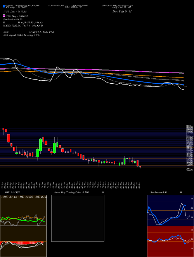Click the 'ADX & MACD' panel title
Screen dimensions: 194x257
[x=12, y=192]
